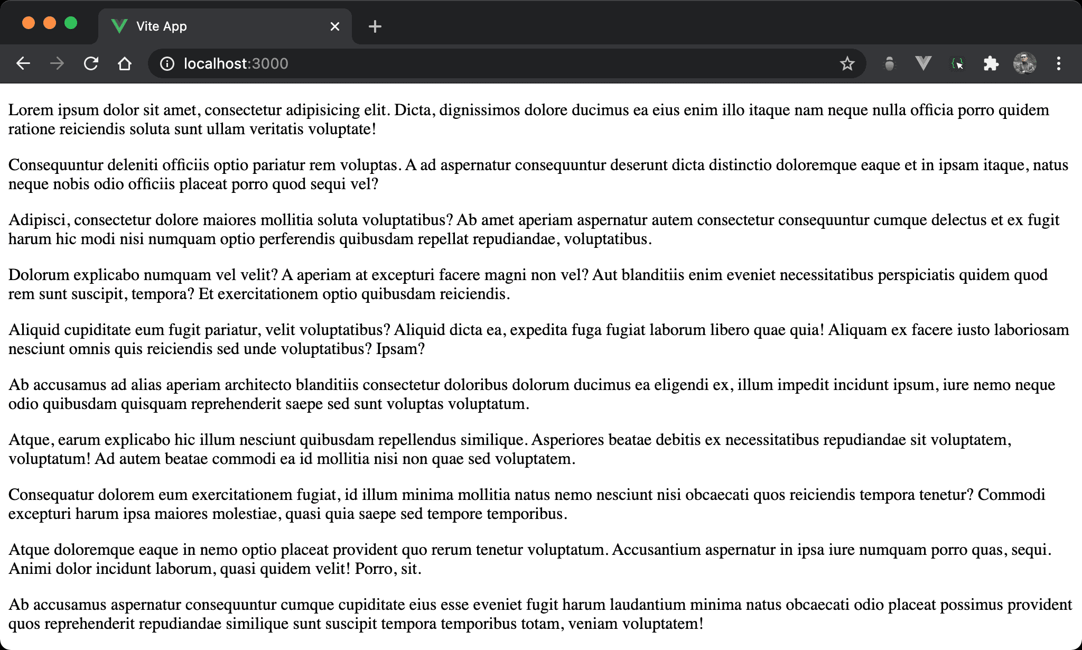The width and height of the screenshot is (1082, 650).
Task: View site information for localhost
Action: pos(167,64)
